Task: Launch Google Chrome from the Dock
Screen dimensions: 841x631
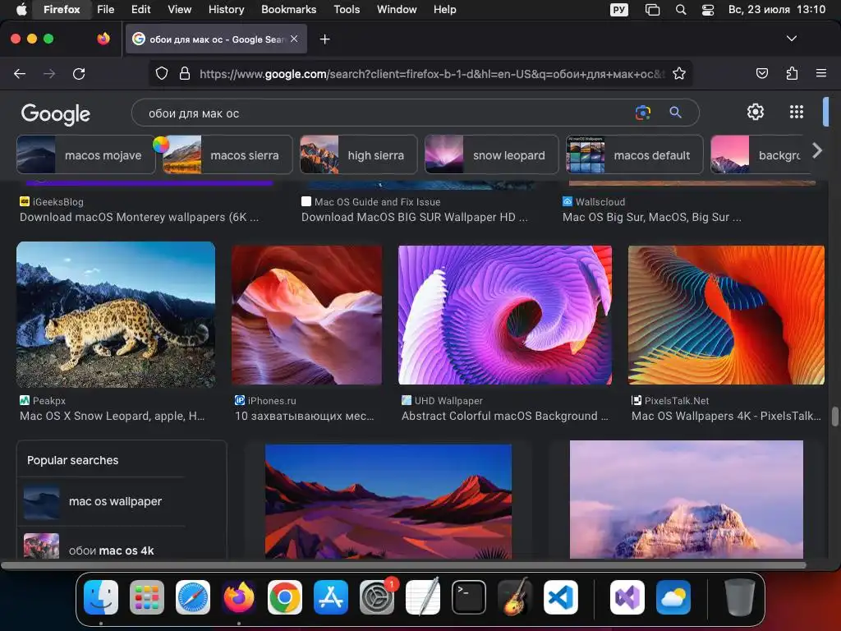Action: tap(285, 597)
